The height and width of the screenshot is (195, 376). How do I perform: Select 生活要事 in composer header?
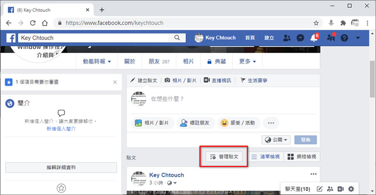pyautogui.click(x=254, y=80)
